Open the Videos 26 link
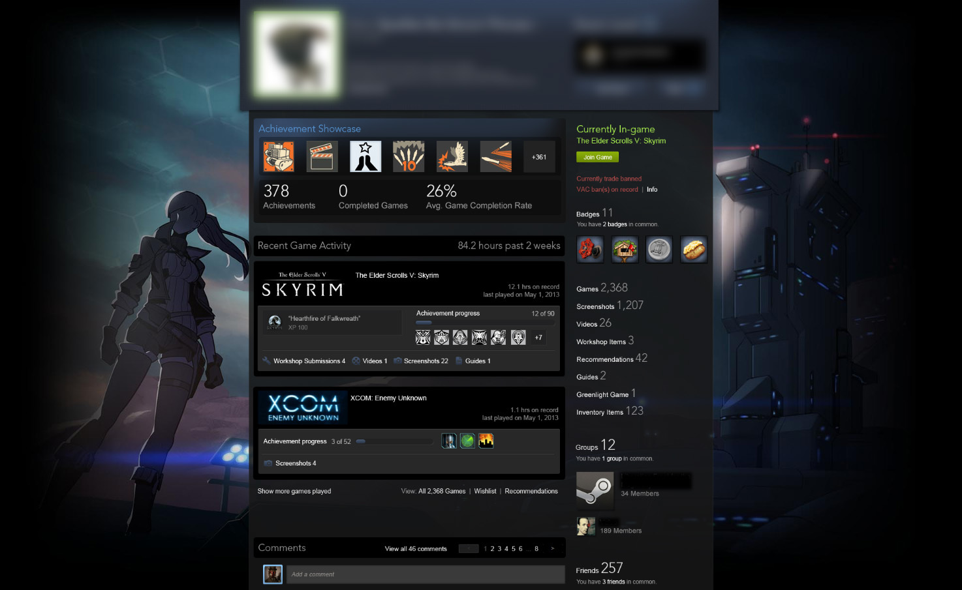Viewport: 962px width, 590px height. click(594, 323)
